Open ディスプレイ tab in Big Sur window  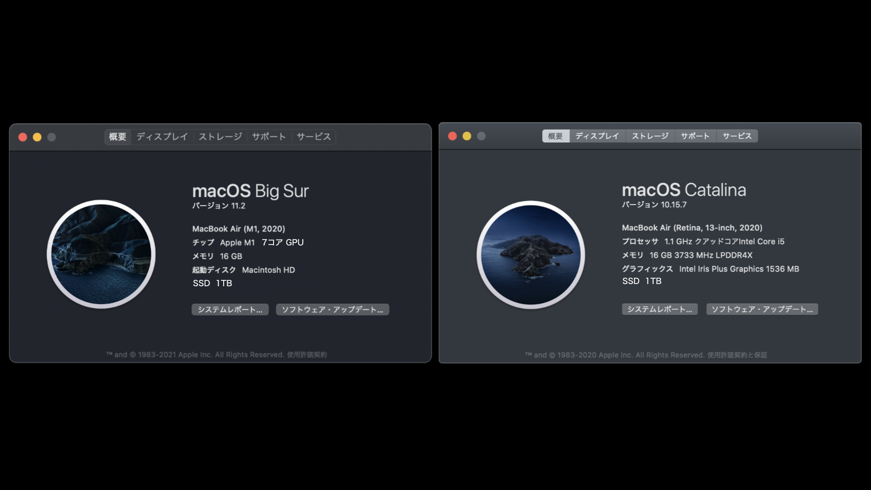click(x=162, y=137)
